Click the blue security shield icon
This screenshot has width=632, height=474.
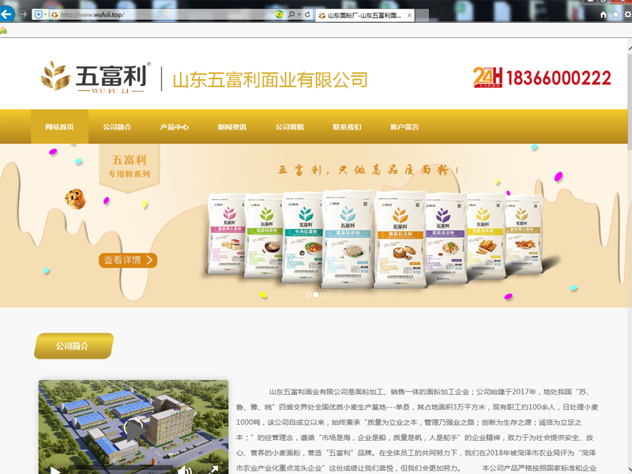[x=38, y=15]
